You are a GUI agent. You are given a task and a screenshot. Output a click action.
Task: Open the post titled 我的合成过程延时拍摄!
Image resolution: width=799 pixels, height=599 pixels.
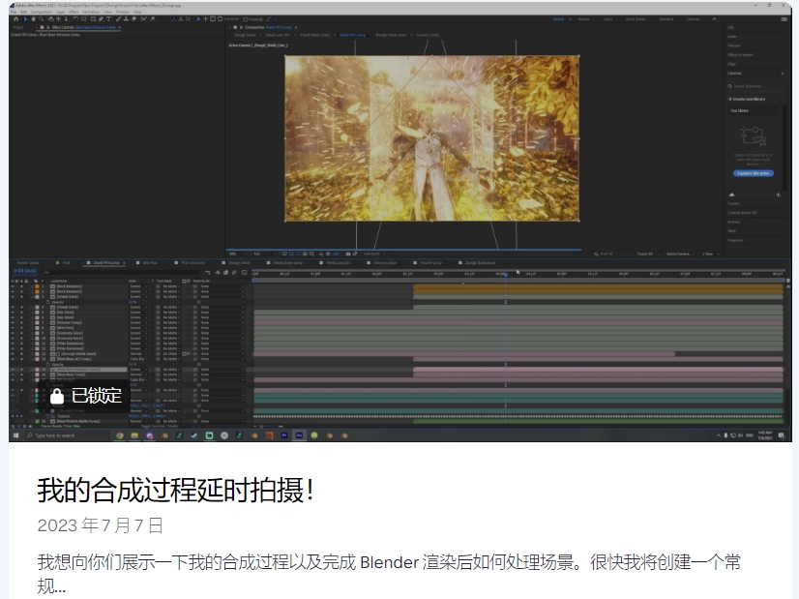[x=175, y=491]
